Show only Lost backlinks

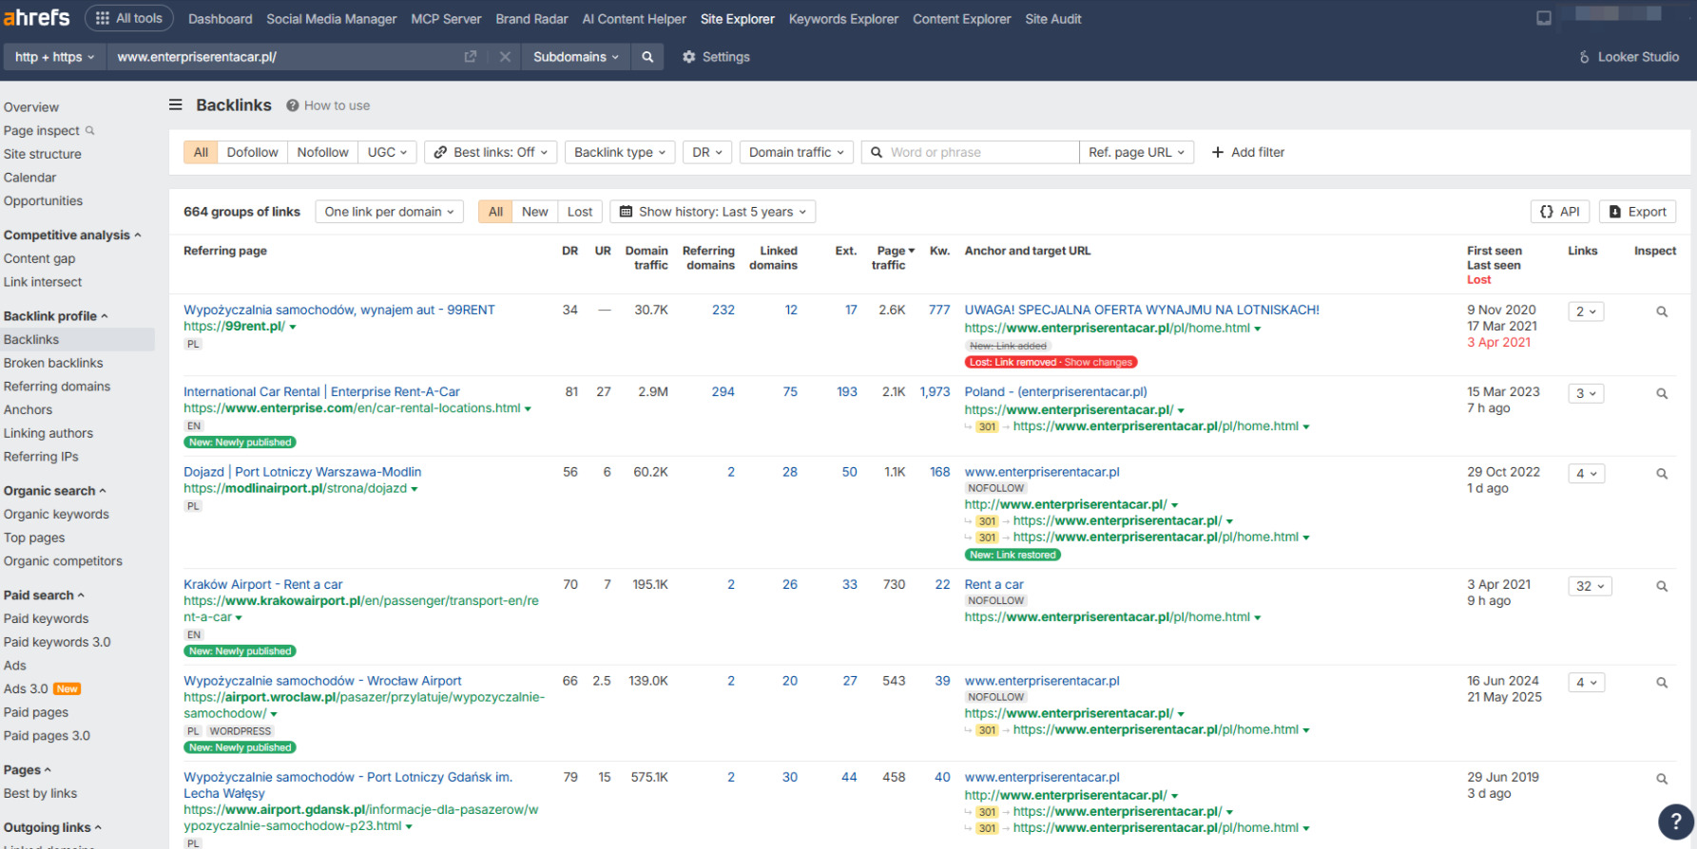(579, 212)
